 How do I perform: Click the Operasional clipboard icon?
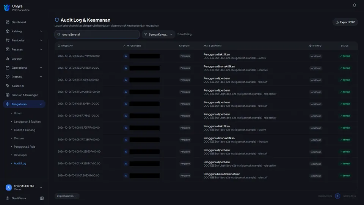click(8, 68)
